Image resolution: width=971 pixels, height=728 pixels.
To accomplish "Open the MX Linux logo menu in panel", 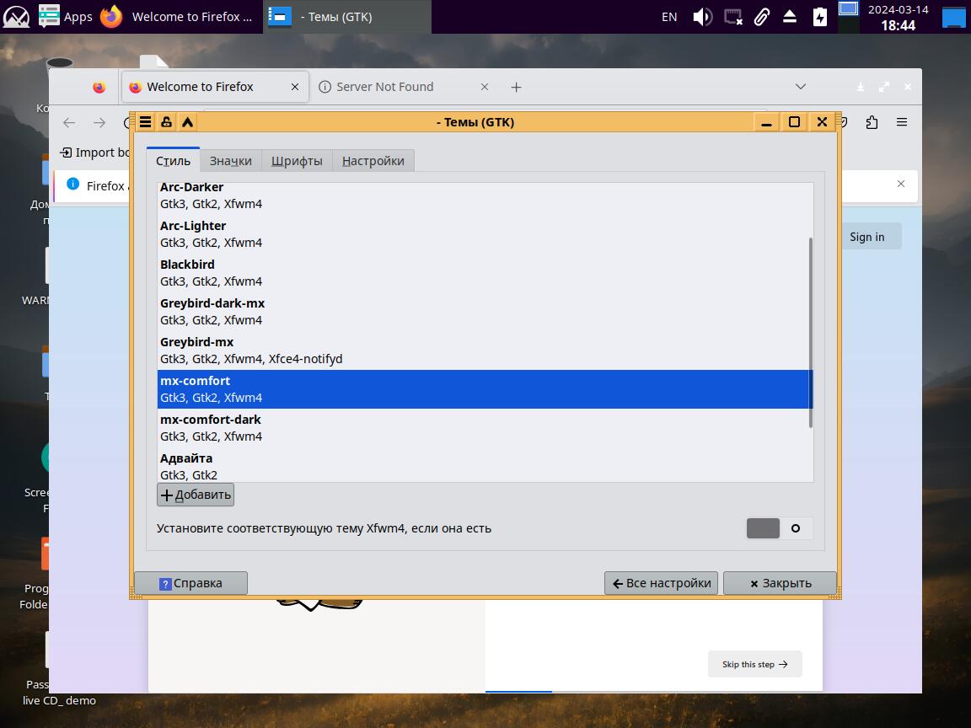I will [16, 17].
